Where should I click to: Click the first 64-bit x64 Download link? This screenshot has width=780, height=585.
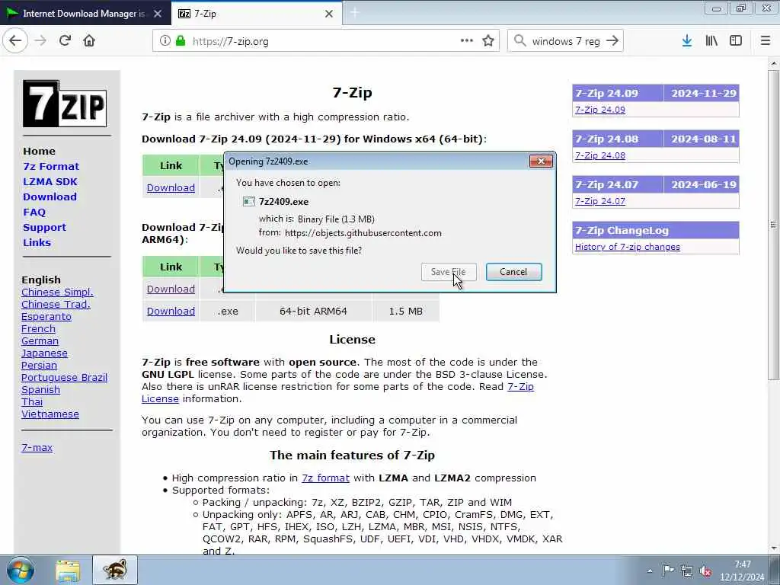click(171, 187)
